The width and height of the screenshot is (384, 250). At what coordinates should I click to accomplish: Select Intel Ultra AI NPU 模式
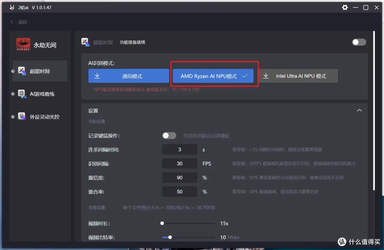[298, 76]
